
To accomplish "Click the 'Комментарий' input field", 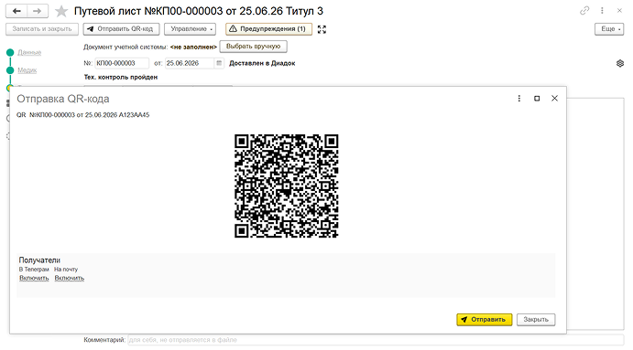I will 376,340.
